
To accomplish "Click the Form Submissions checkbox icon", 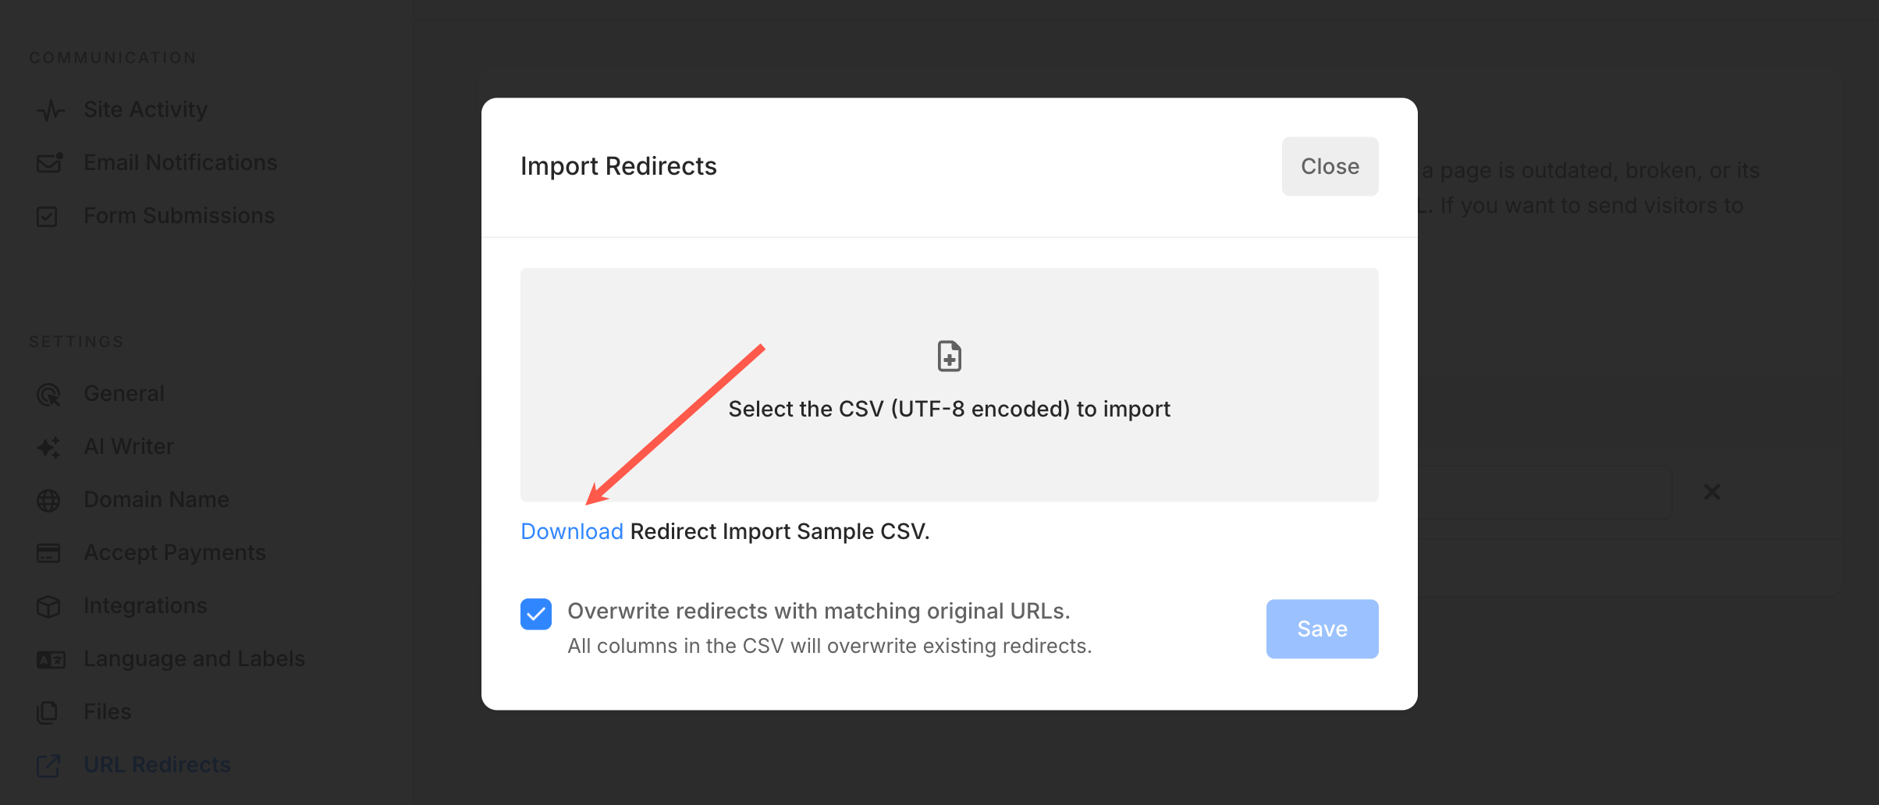I will click(48, 216).
